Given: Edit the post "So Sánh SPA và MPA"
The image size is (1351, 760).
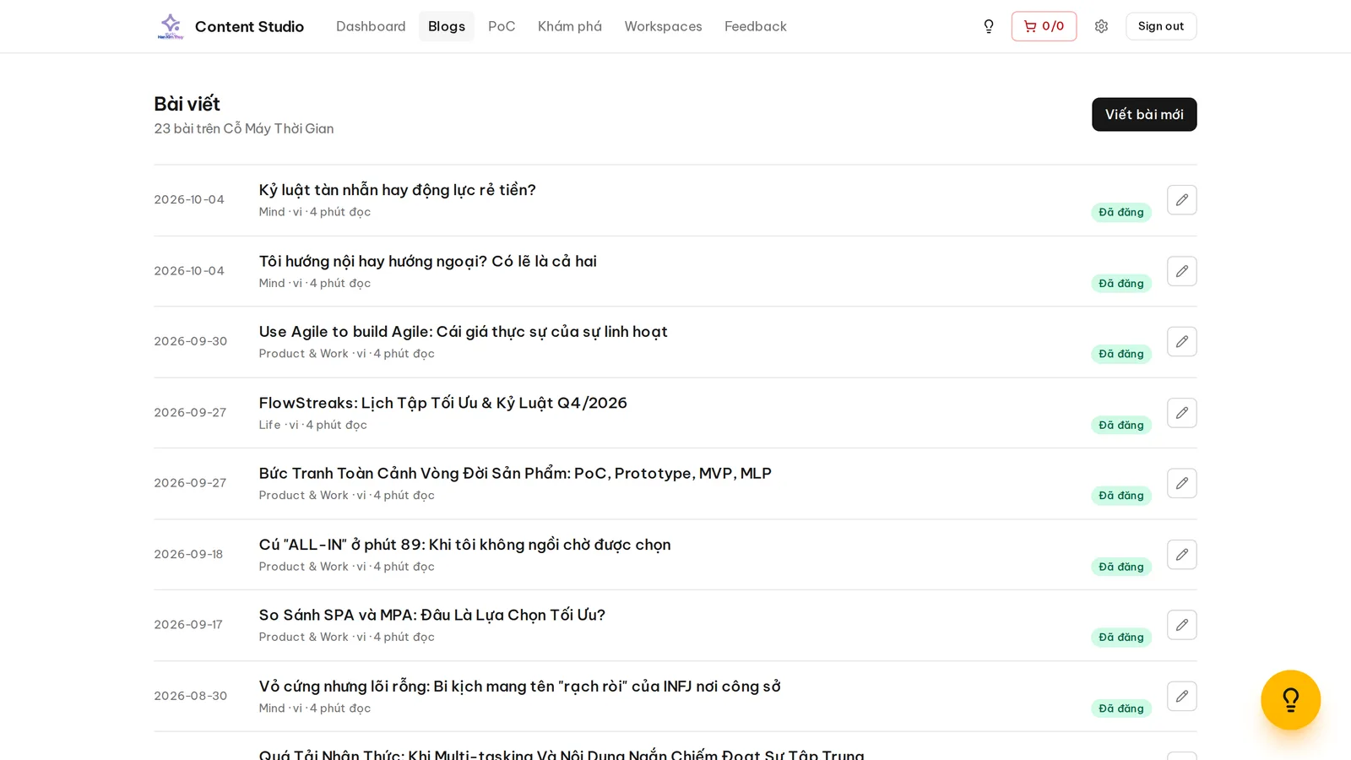Looking at the screenshot, I should tap(1181, 625).
